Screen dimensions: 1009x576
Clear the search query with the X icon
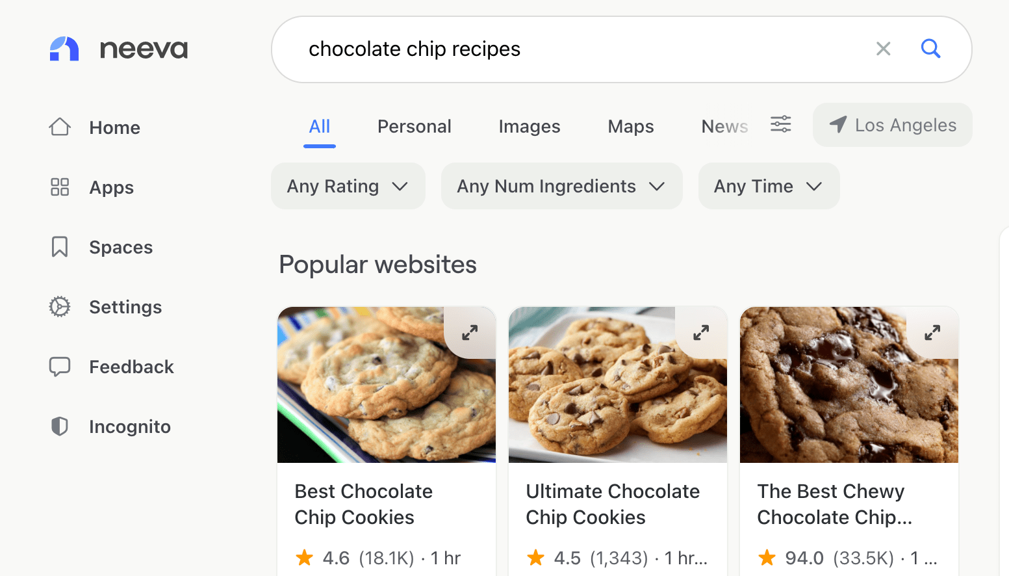[883, 49]
